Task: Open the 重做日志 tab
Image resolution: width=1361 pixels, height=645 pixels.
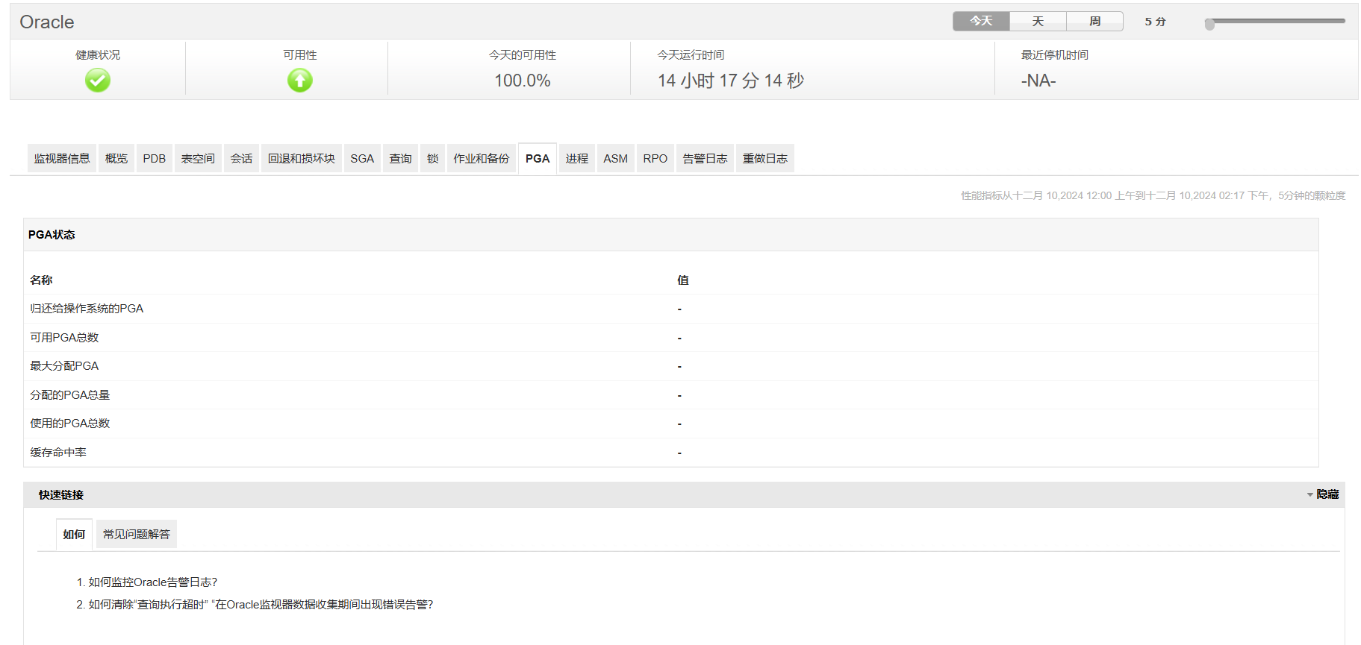Action: pos(765,158)
